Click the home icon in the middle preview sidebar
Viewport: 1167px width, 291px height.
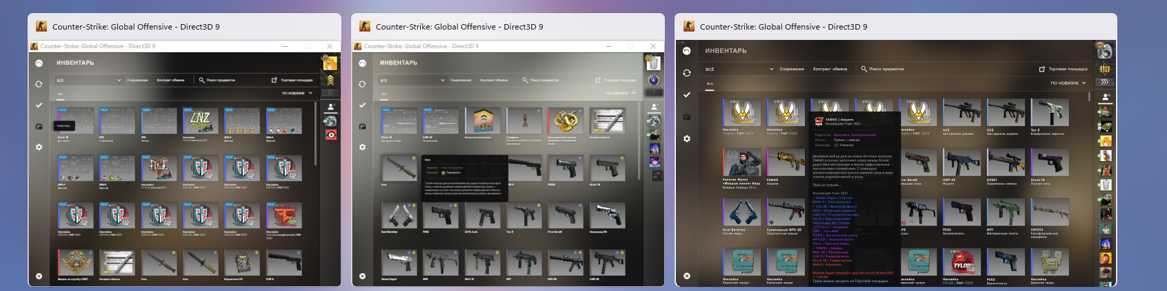coord(363,63)
